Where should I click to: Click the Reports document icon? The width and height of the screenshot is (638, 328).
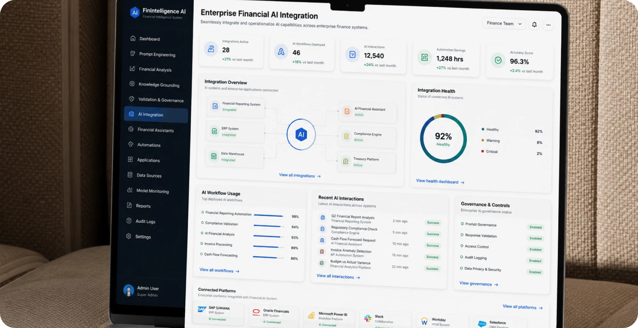click(129, 205)
